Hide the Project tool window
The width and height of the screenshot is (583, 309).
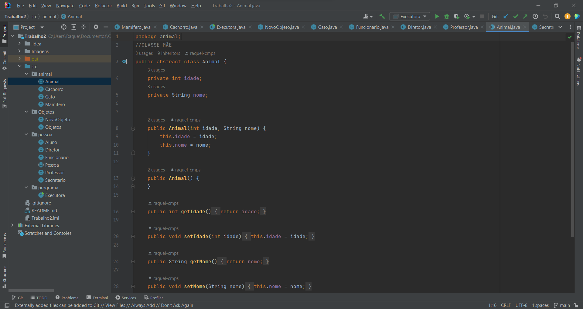point(106,27)
